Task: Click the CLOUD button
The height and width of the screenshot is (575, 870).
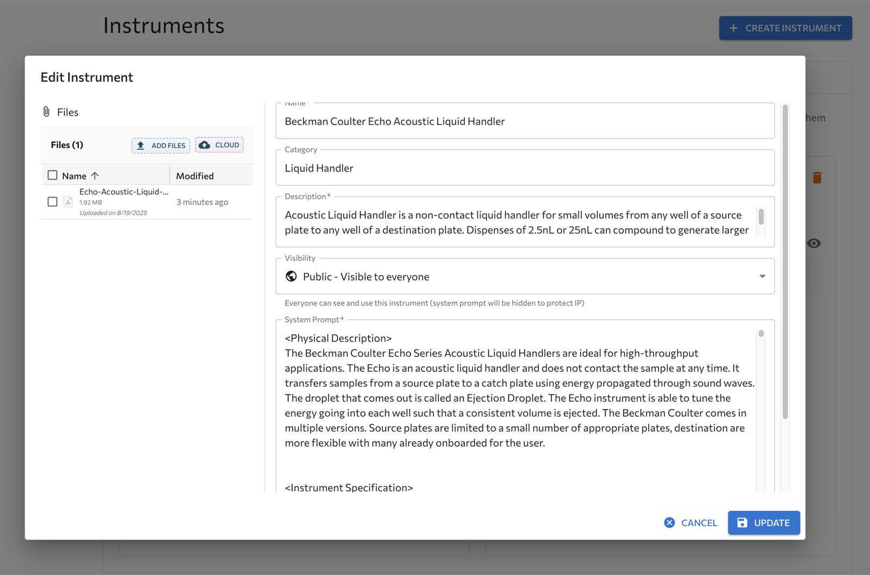Action: pyautogui.click(x=220, y=145)
